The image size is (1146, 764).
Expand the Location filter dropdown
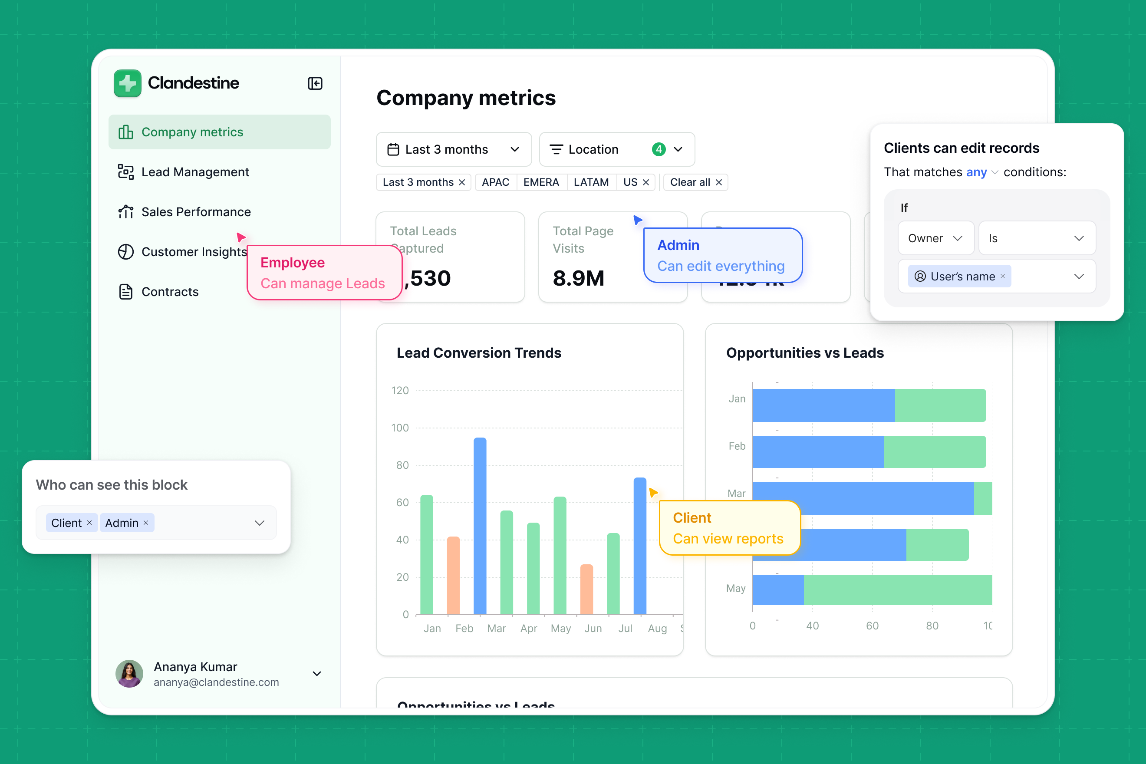pos(616,149)
